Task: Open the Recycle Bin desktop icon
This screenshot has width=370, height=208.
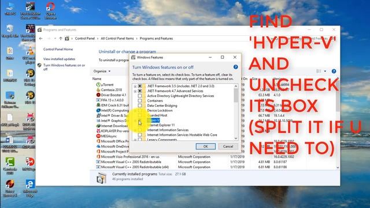Action: point(10,31)
